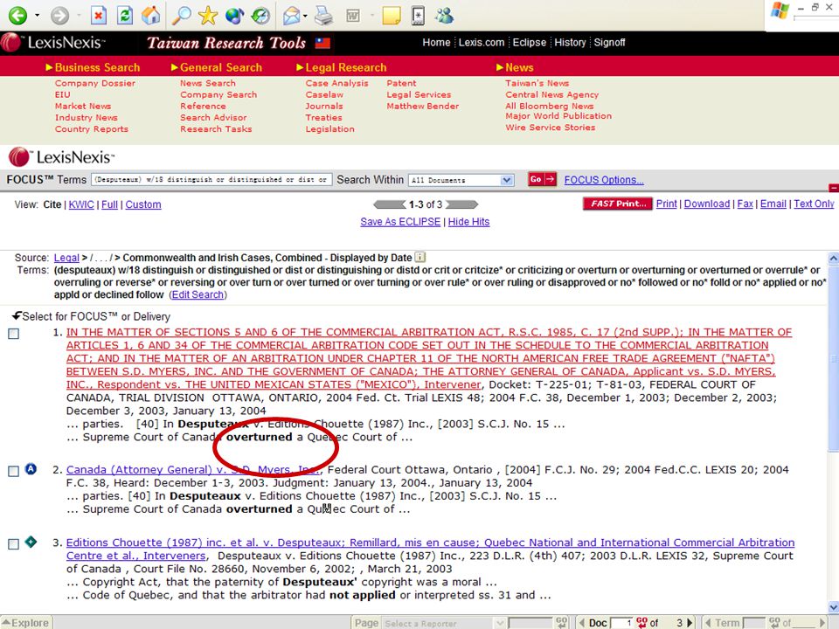Click the Edit Search link

click(198, 294)
